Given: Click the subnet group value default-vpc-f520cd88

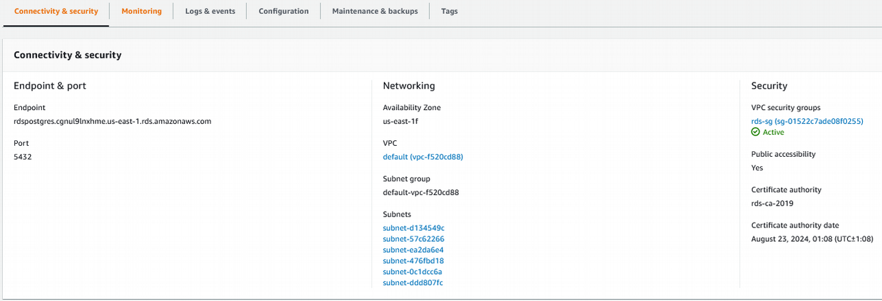Looking at the screenshot, I should [421, 192].
